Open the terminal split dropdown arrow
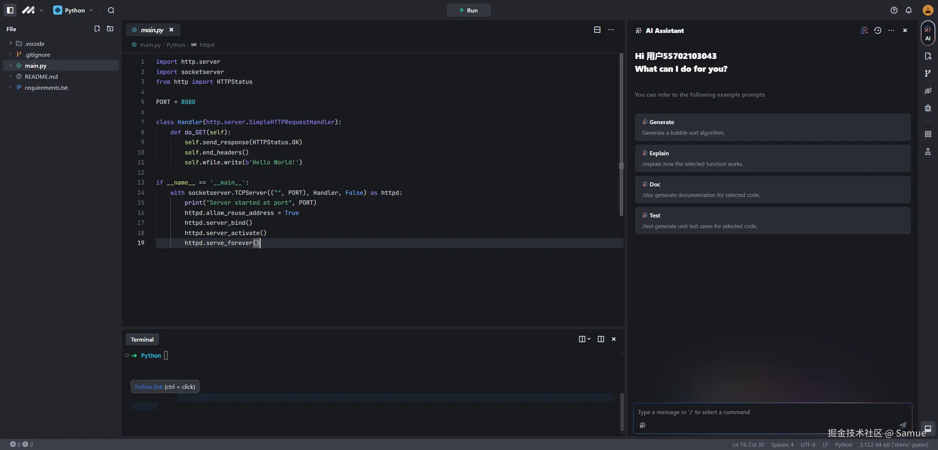Viewport: 938px width, 450px height. tap(589, 339)
